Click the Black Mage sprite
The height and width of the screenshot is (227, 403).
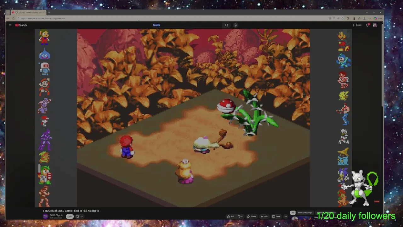coord(343,156)
